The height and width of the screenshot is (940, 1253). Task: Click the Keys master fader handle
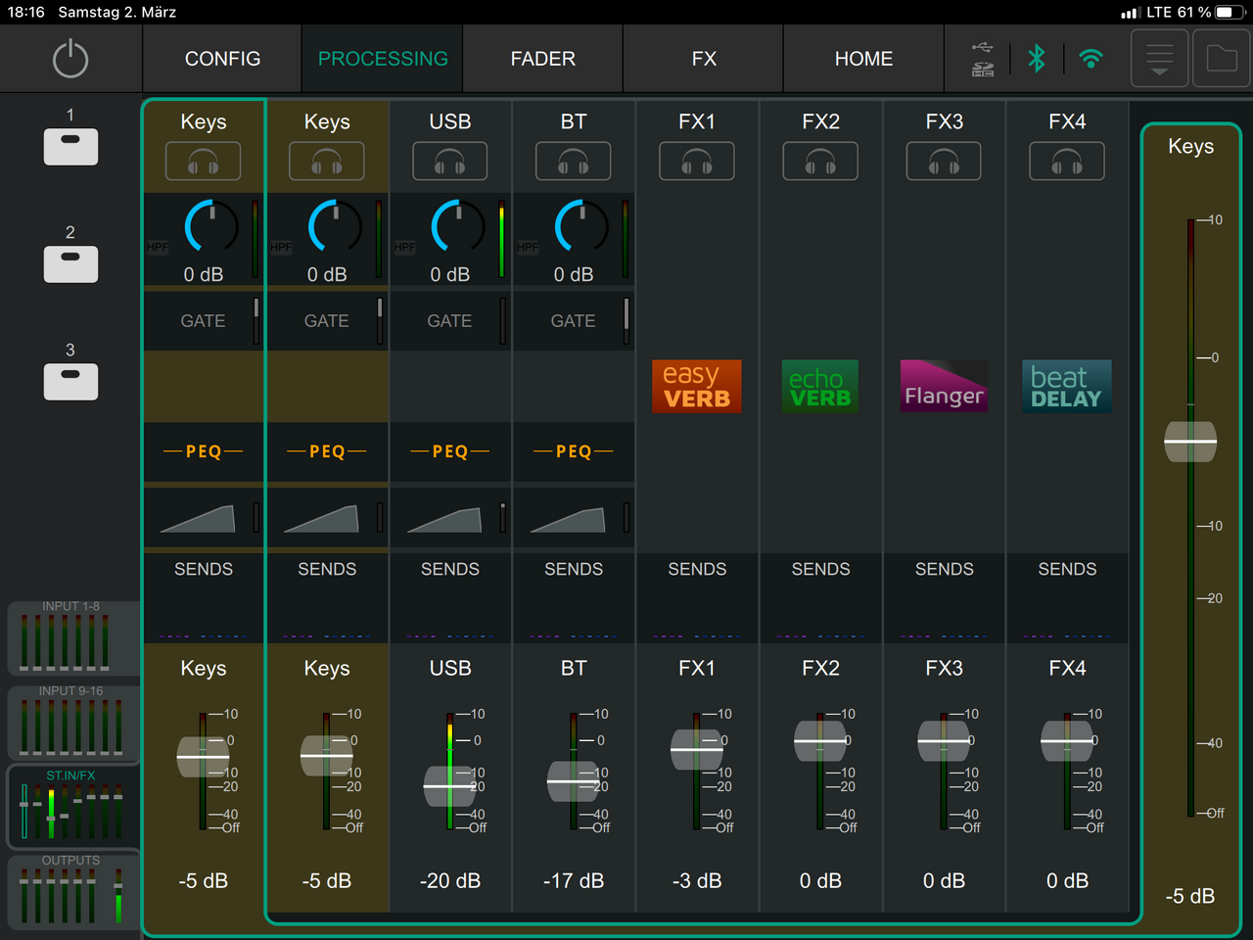coord(1190,442)
